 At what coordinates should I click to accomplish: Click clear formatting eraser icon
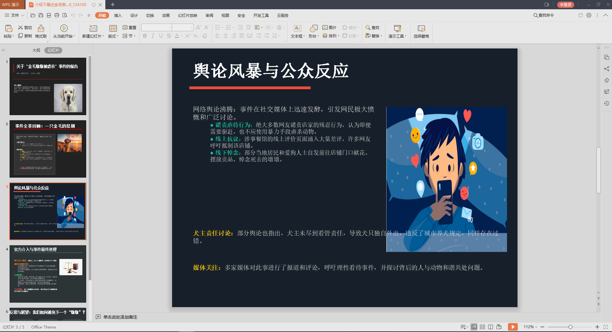pyautogui.click(x=205, y=36)
